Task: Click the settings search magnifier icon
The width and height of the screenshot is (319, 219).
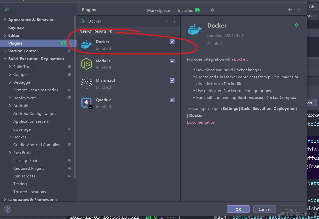Action: [x=6, y=10]
